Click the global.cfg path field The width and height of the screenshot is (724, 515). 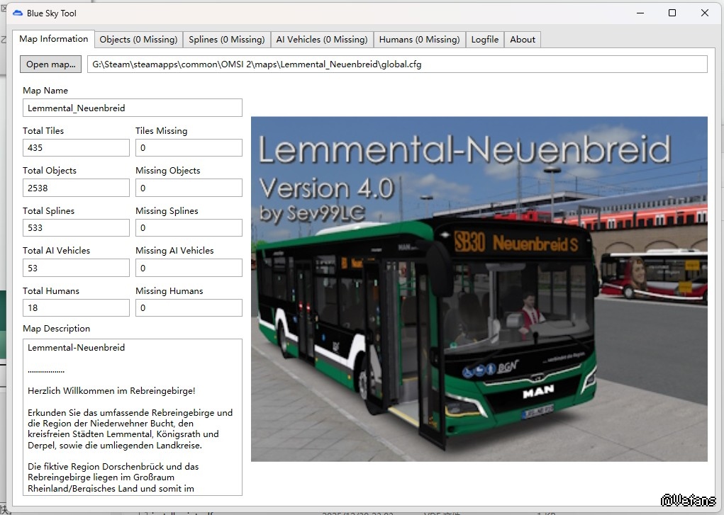click(397, 64)
